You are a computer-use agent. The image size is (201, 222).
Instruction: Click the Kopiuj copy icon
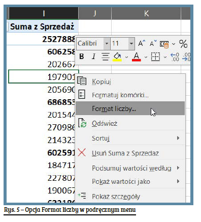[82, 80]
